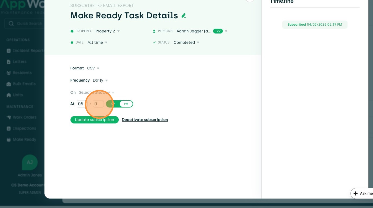The width and height of the screenshot is (373, 208).
Task: Open the Date All time dropdown
Action: 98,42
